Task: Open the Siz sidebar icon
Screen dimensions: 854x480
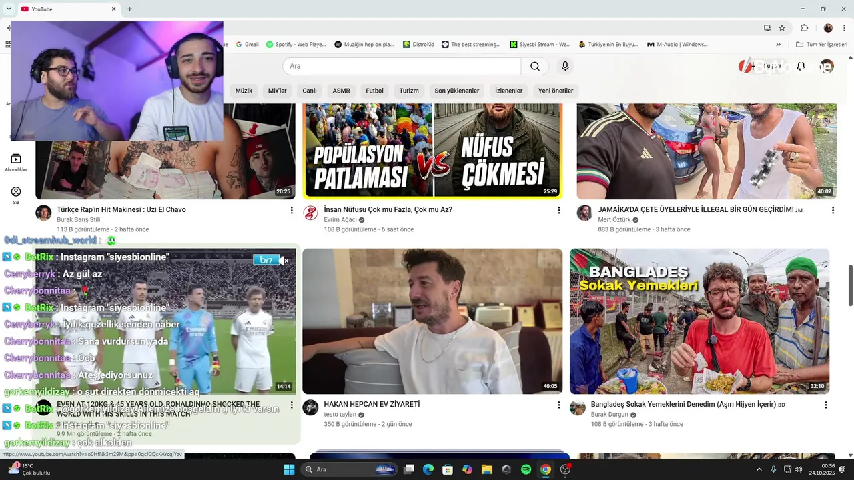Action: coord(16,195)
